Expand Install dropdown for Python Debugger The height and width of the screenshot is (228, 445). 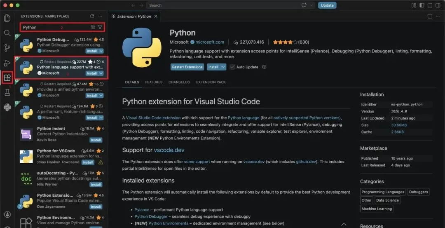pos(101,51)
